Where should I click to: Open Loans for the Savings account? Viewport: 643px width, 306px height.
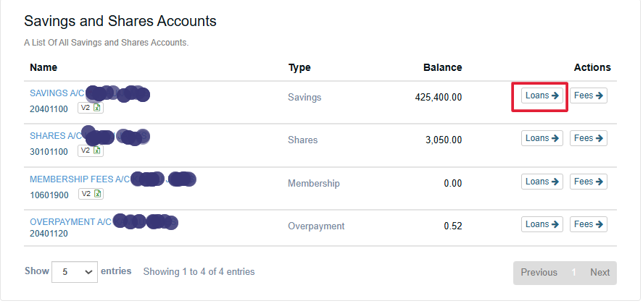click(542, 95)
